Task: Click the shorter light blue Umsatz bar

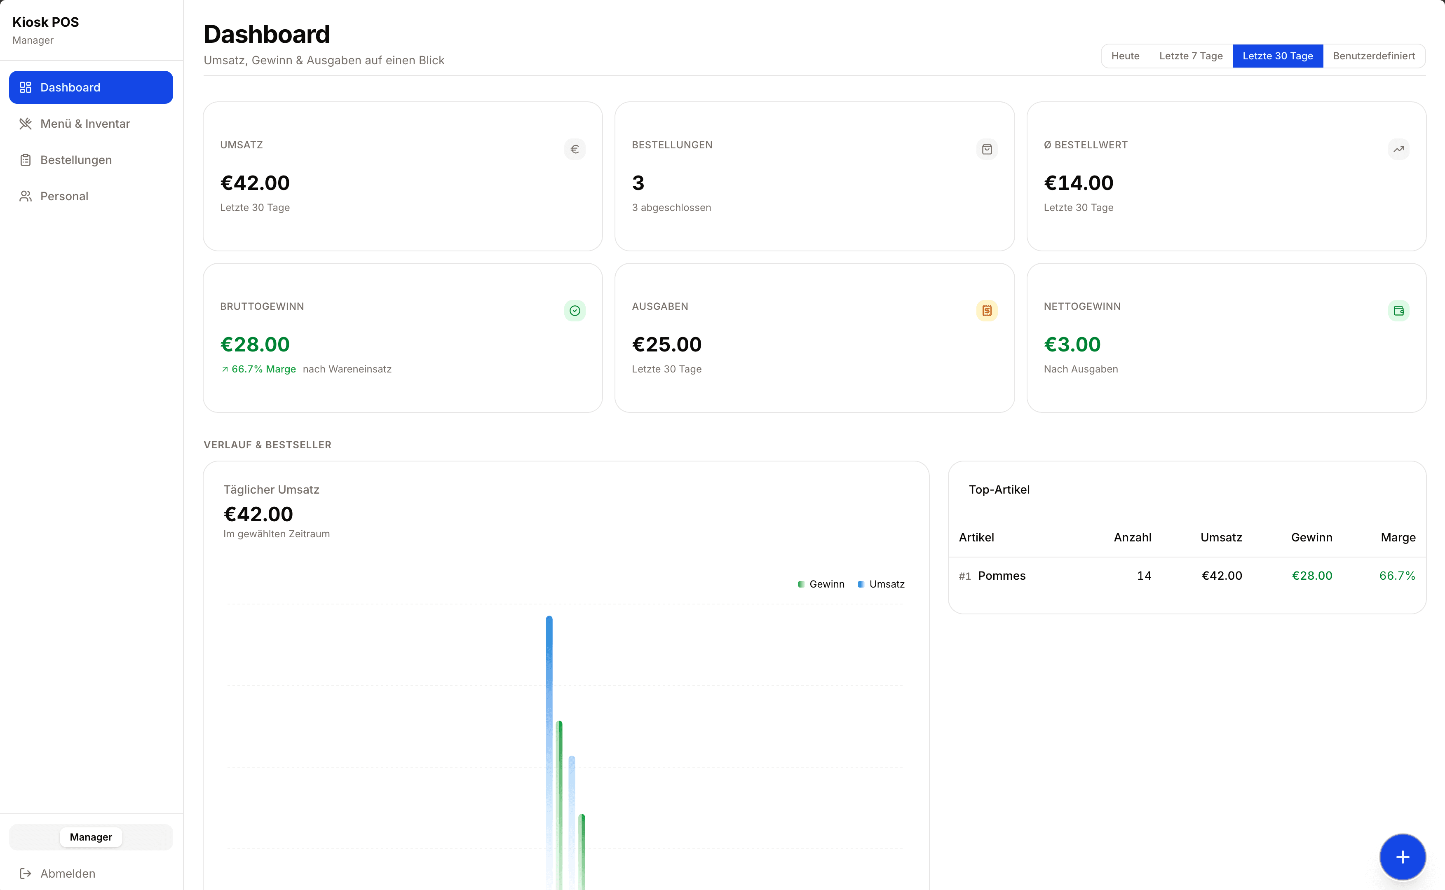Action: point(572,822)
